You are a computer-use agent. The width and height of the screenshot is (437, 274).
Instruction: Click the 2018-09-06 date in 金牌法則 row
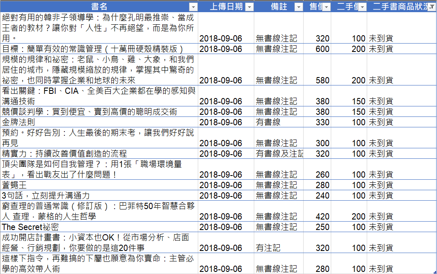[x=221, y=122]
